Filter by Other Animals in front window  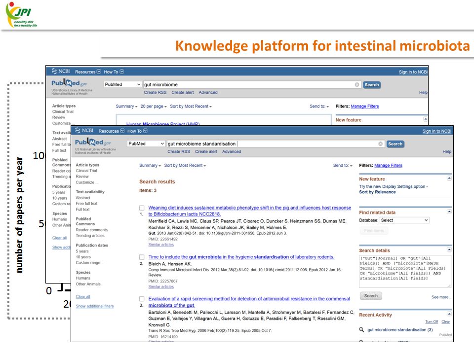88,284
